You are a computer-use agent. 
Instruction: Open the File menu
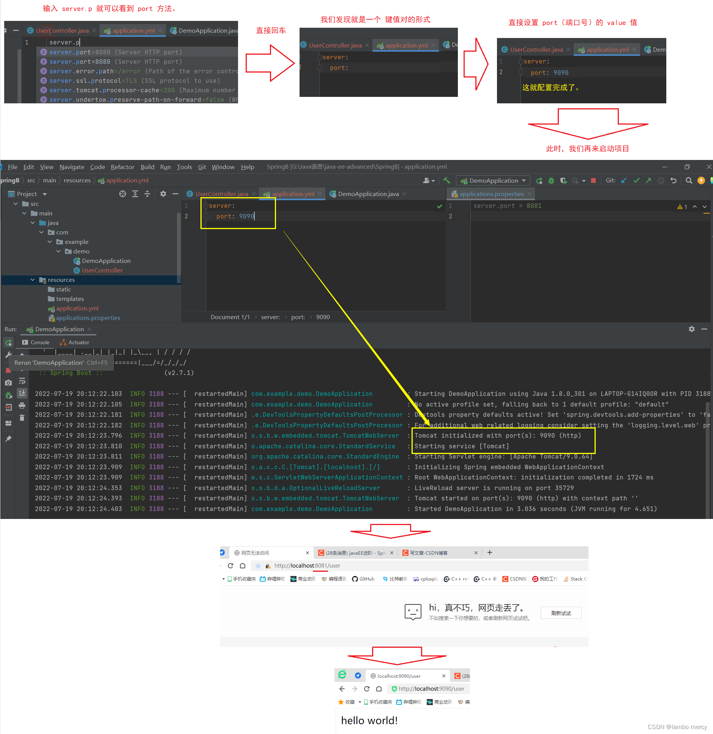click(x=13, y=167)
